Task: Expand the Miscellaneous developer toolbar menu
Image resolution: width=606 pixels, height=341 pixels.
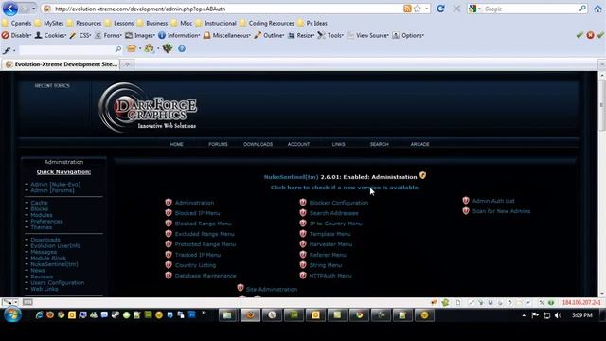Action: 227,35
